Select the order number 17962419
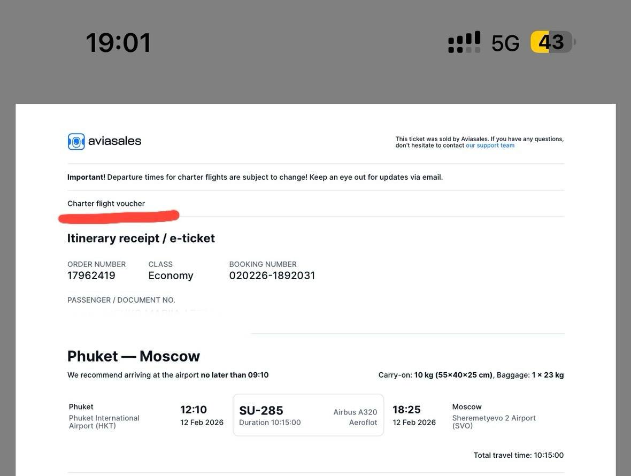 click(91, 275)
